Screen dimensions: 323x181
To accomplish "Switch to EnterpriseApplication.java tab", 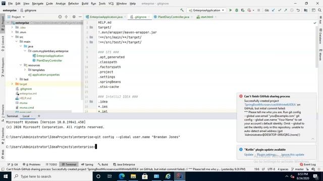I will pyautogui.click(x=106, y=17).
